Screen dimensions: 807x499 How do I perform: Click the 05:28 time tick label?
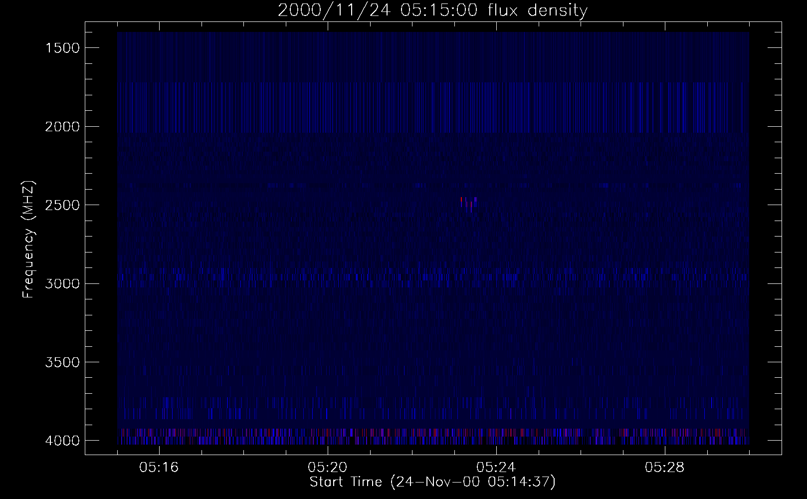point(665,468)
